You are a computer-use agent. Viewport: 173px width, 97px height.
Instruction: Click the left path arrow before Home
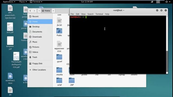(39, 11)
